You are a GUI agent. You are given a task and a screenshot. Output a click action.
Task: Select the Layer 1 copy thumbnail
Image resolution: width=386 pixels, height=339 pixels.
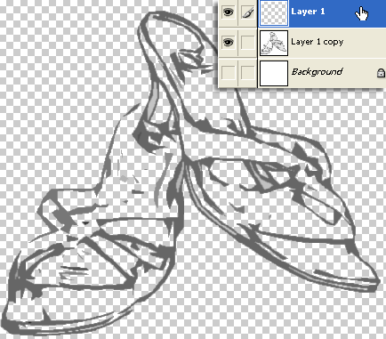tap(274, 44)
